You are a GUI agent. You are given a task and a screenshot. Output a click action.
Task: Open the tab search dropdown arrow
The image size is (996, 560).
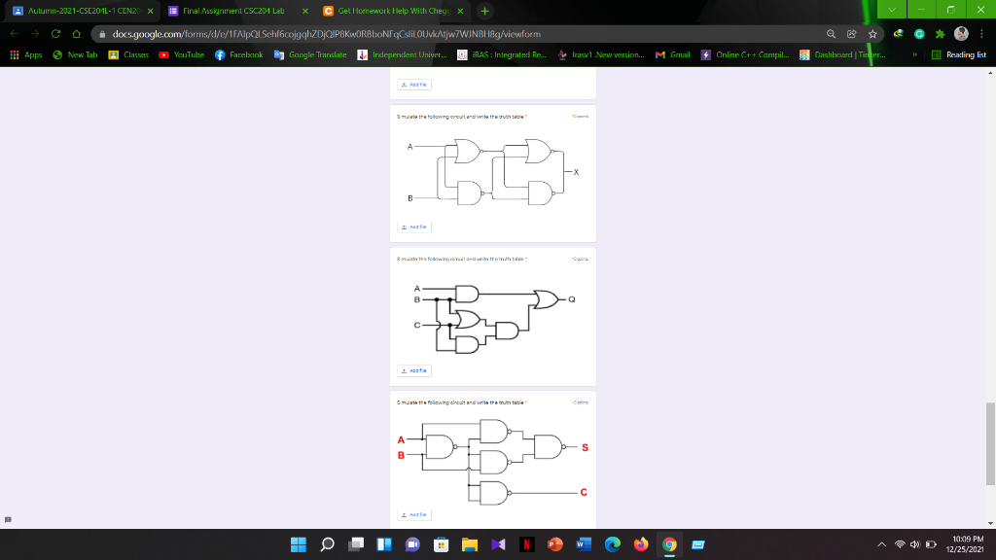pyautogui.click(x=892, y=10)
